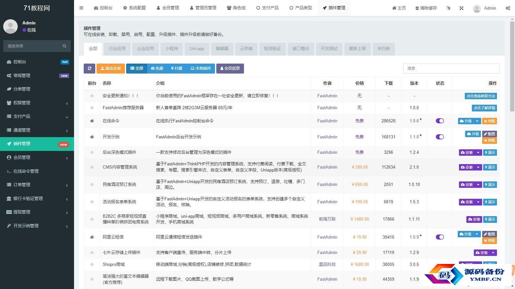Click home icon in Shopro商城 row
The image size is (515, 289).
point(92,265)
